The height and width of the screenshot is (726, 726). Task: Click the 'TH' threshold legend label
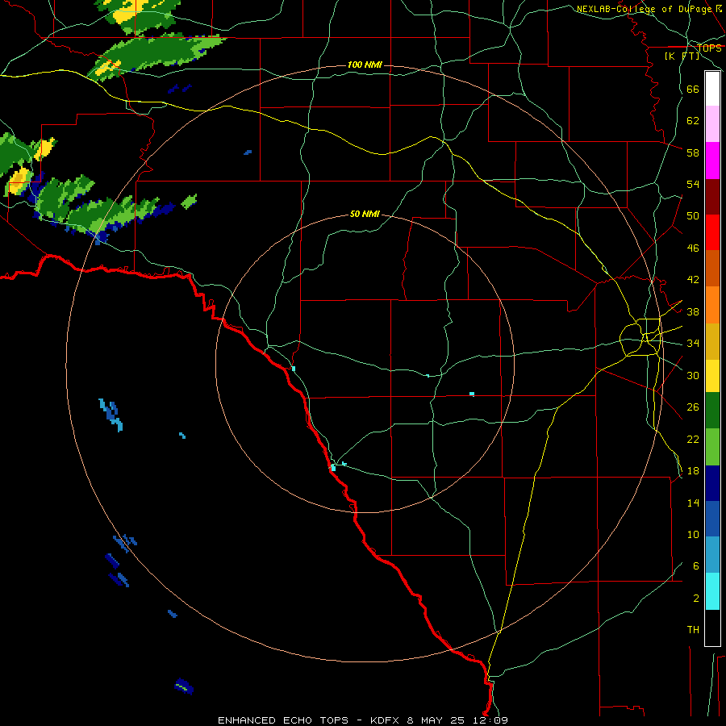pos(693,630)
